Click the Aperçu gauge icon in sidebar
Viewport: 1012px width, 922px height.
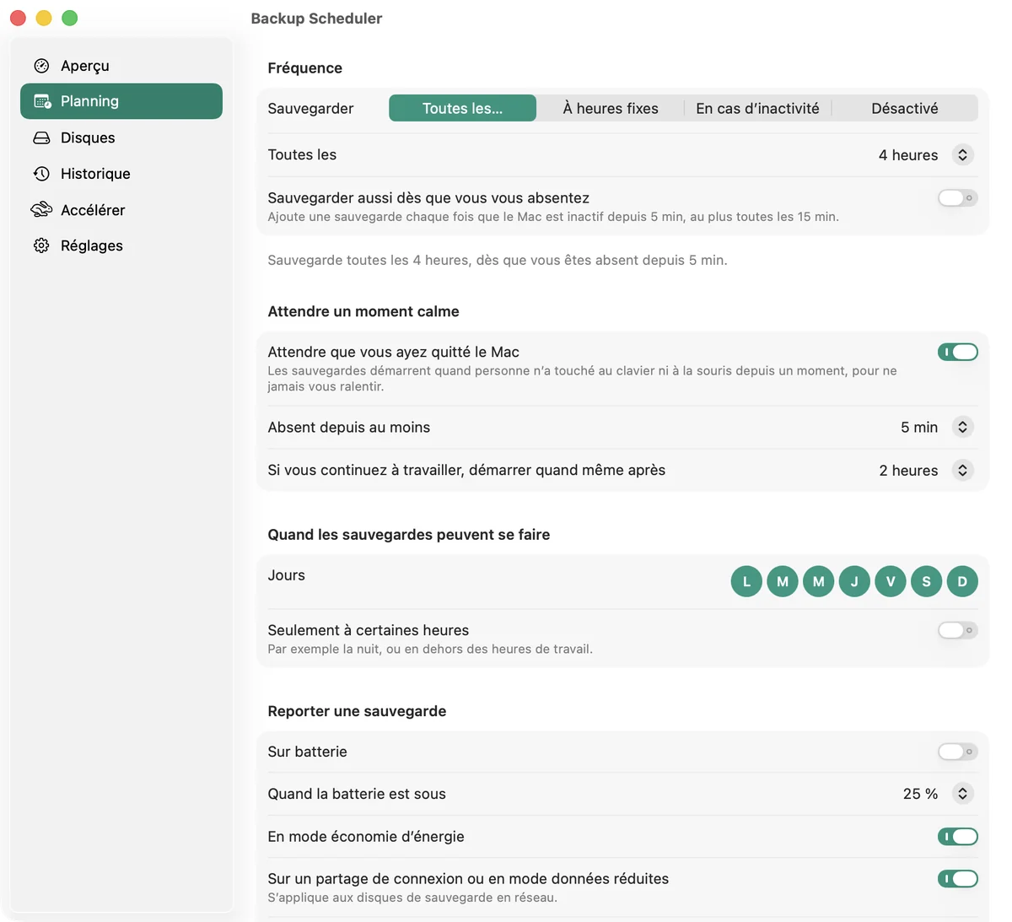[x=41, y=66]
